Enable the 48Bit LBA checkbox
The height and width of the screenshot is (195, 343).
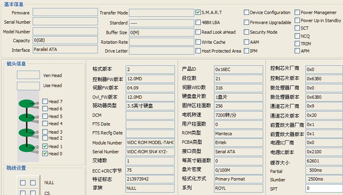198,22
